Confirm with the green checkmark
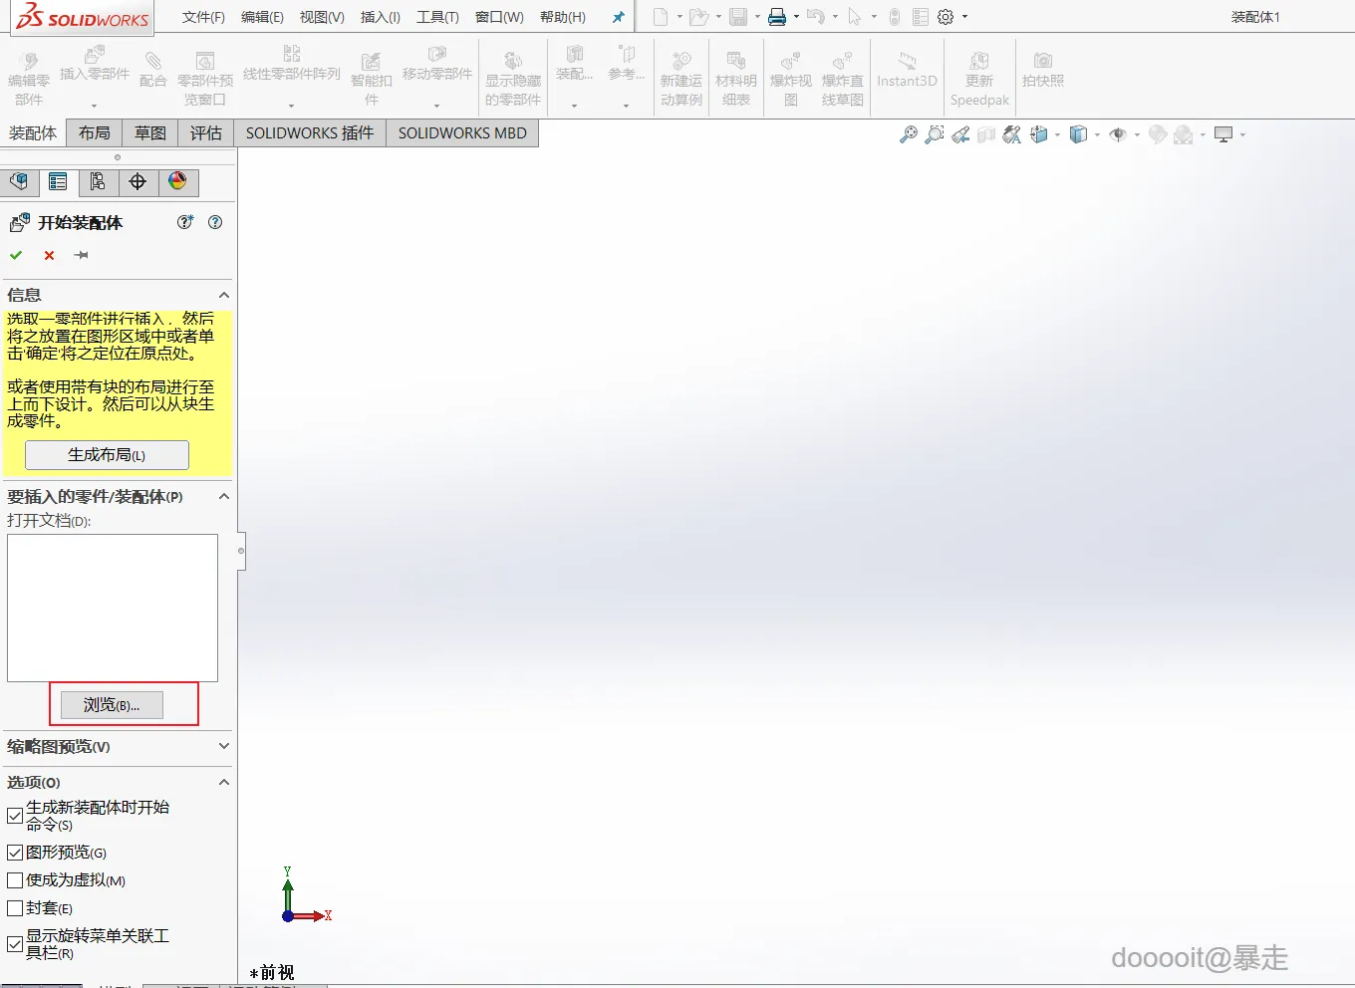The height and width of the screenshot is (988, 1355). (x=16, y=255)
